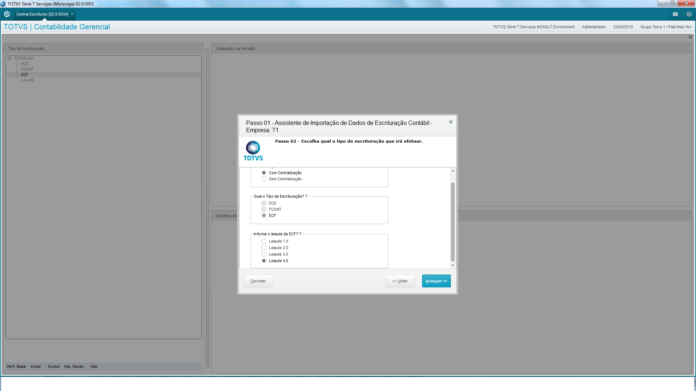Click the TOTVS home icon in header

(7, 14)
